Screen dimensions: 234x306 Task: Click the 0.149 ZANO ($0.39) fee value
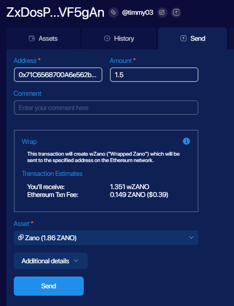[x=139, y=195]
